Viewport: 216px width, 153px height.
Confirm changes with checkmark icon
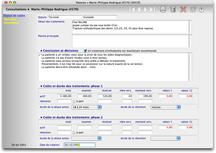pyautogui.click(x=193, y=10)
